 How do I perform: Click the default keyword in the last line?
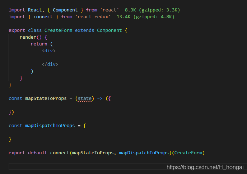[37, 153]
